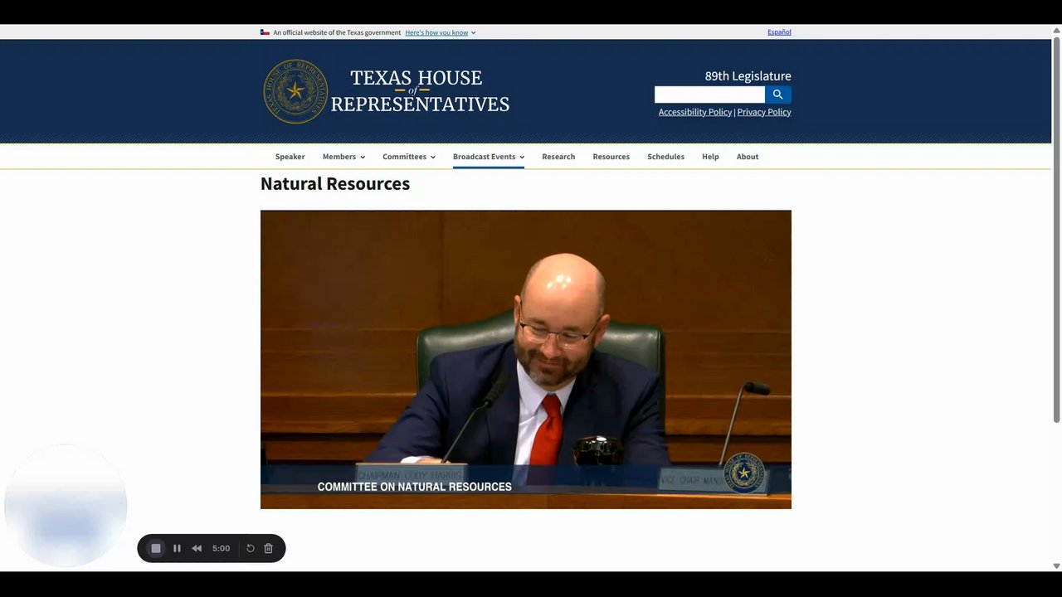This screenshot has width=1062, height=597.
Task: Delete the recording with the trash icon
Action: pyautogui.click(x=268, y=548)
